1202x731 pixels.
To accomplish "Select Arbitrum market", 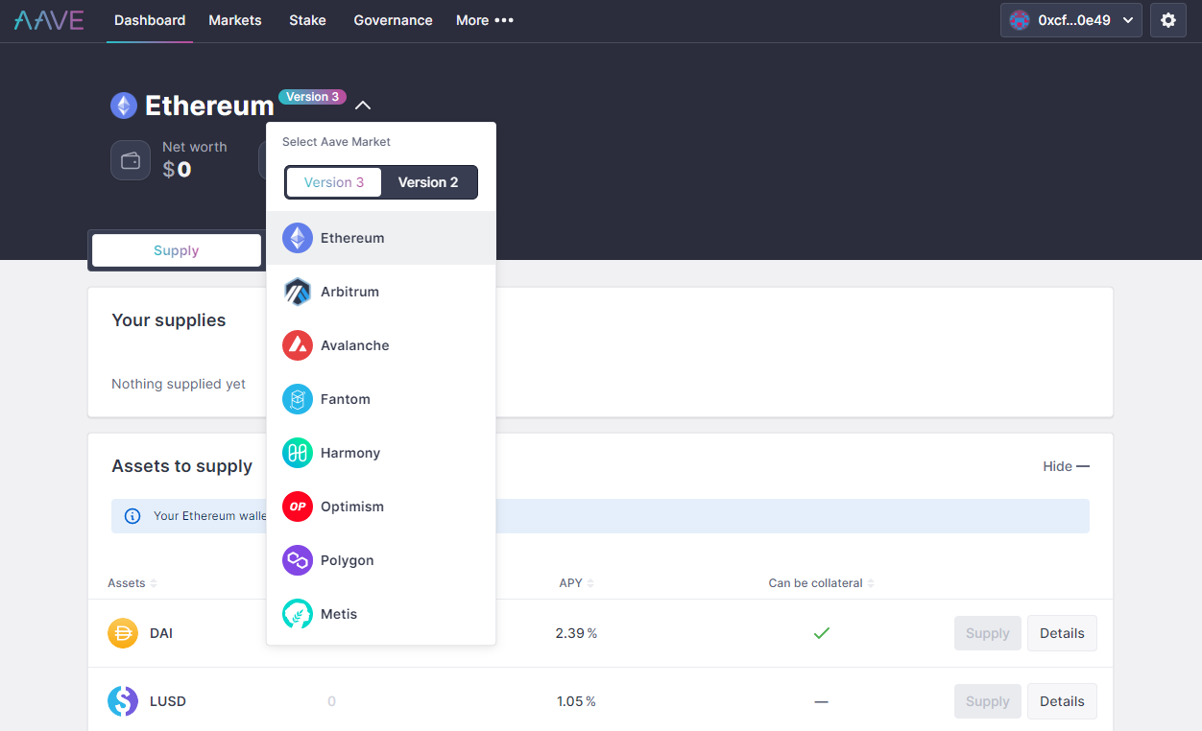I will (x=381, y=292).
